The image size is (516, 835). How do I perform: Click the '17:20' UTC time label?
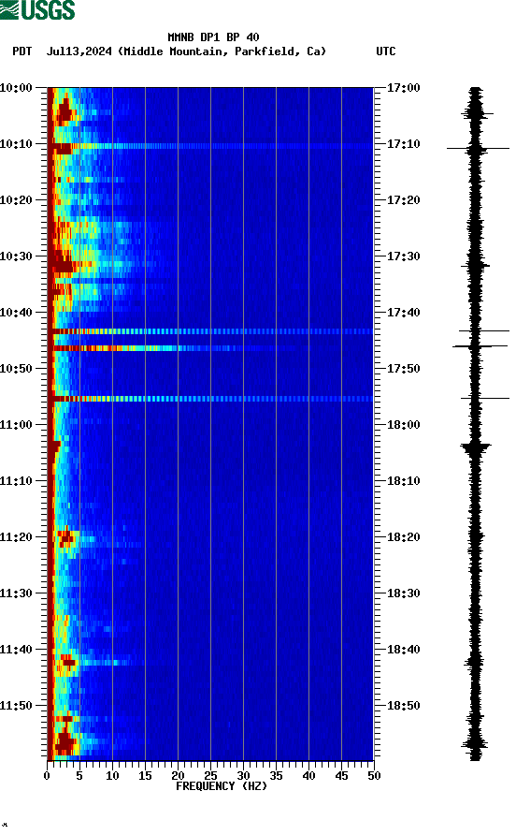[x=403, y=200]
